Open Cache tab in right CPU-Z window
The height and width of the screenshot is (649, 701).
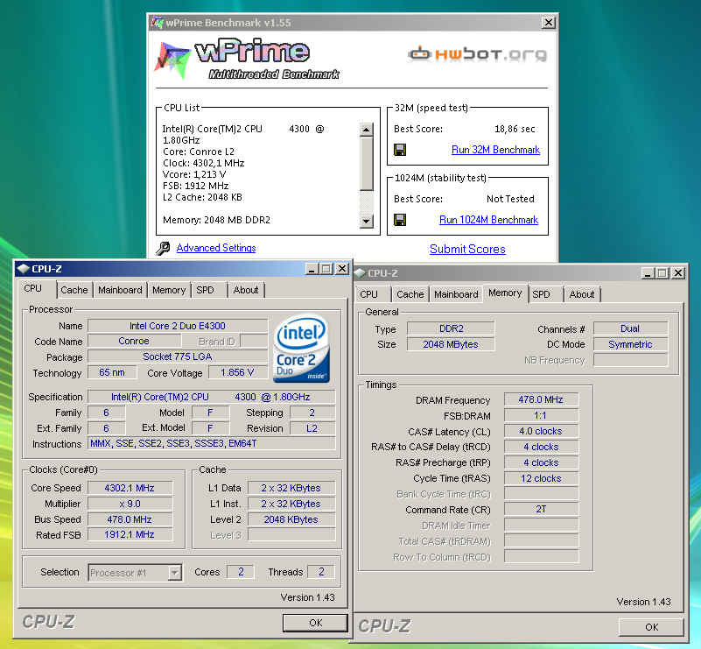click(410, 294)
